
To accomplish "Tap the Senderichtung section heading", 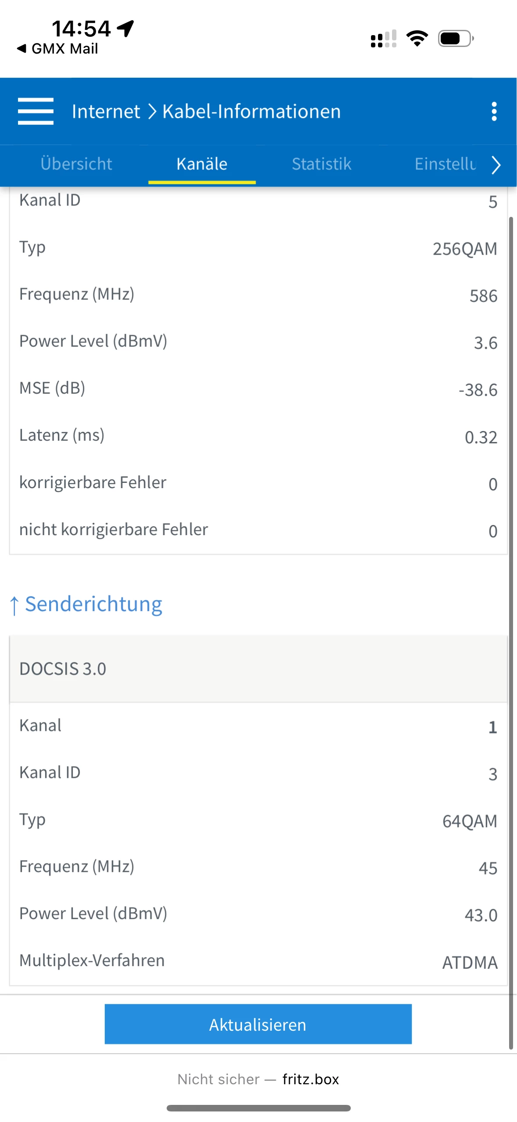I will 93,604.
